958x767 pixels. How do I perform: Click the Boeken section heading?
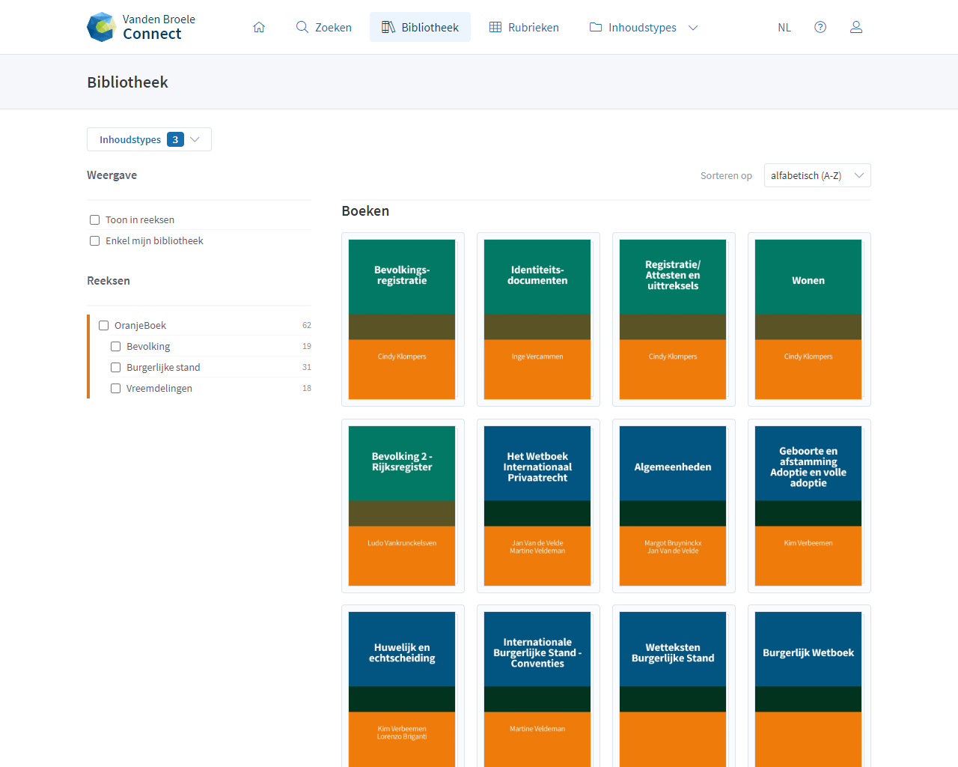point(365,211)
